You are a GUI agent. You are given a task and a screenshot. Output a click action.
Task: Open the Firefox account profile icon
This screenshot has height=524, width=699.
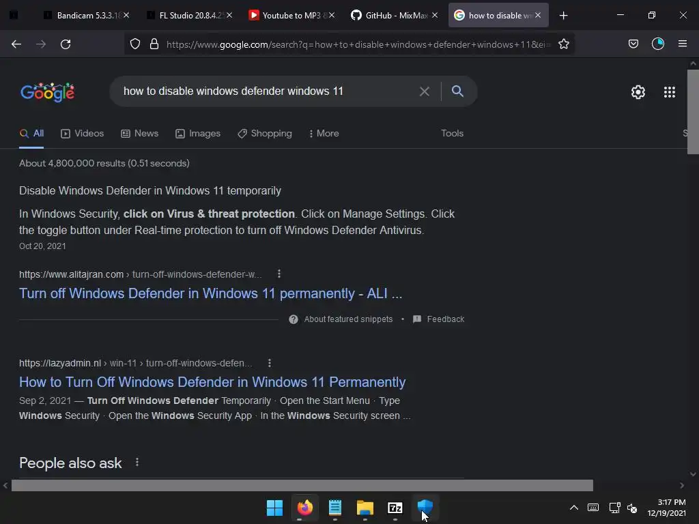click(x=658, y=44)
